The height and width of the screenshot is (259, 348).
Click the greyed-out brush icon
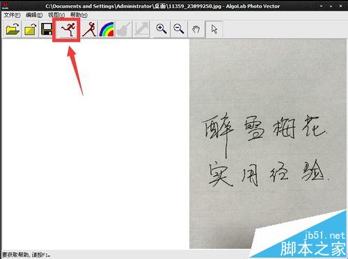(124, 29)
